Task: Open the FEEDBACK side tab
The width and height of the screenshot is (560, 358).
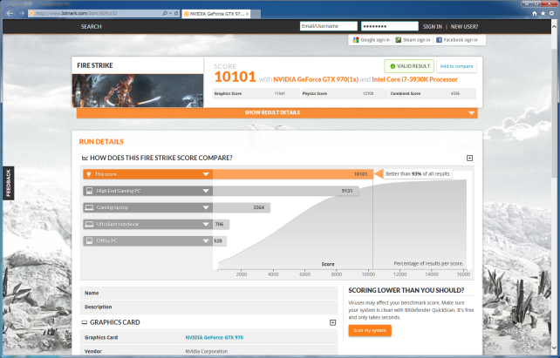Action: pos(9,183)
